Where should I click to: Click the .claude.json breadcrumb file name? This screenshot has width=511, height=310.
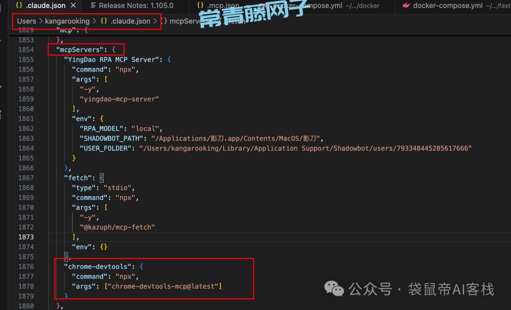(130, 21)
